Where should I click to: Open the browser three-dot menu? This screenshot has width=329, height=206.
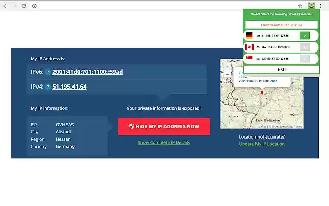point(320,6)
